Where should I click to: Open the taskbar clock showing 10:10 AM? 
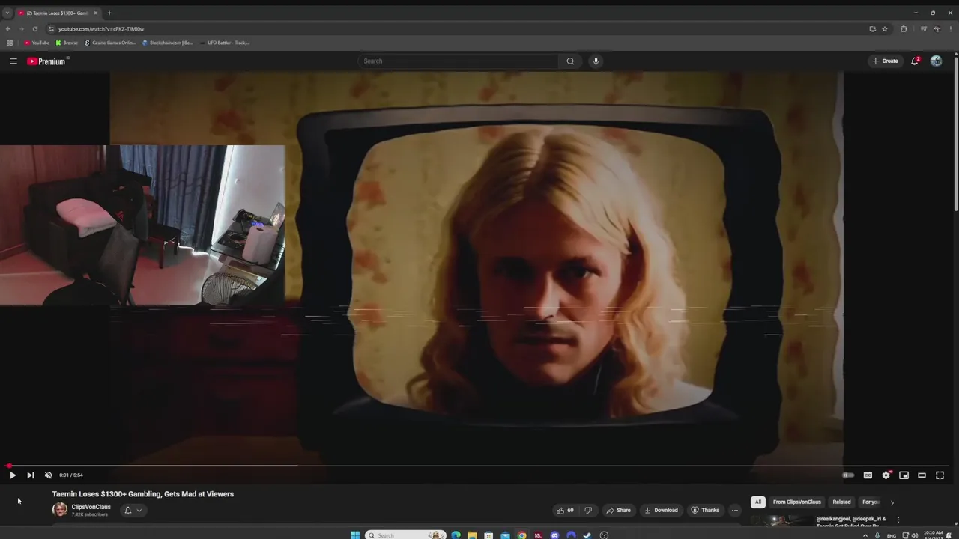934,535
